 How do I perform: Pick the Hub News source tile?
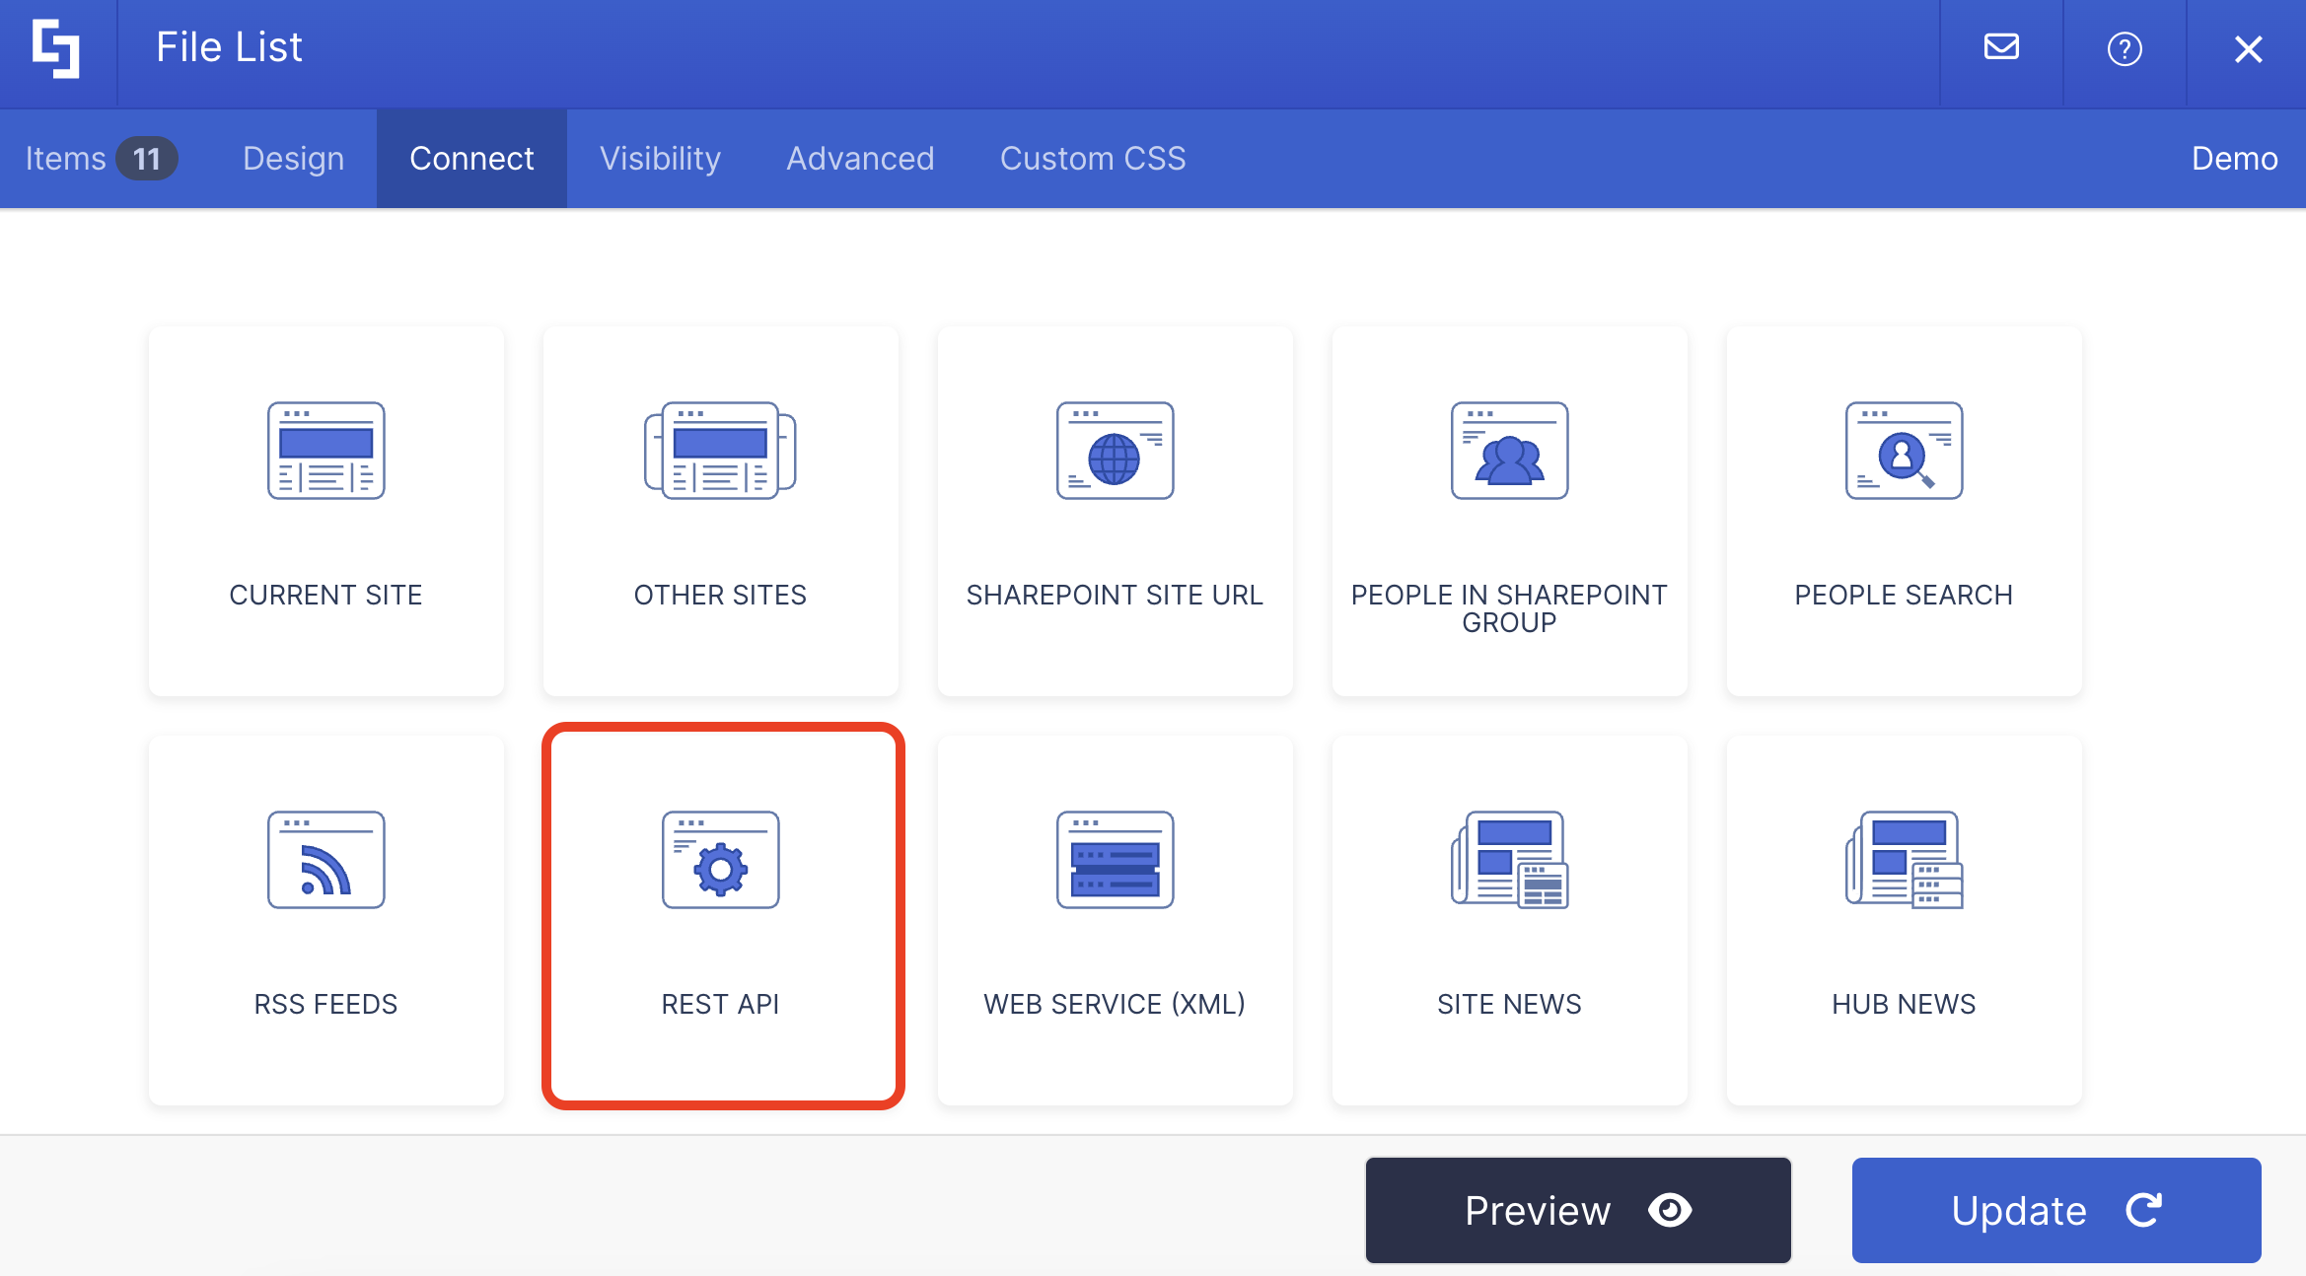pyautogui.click(x=1904, y=920)
